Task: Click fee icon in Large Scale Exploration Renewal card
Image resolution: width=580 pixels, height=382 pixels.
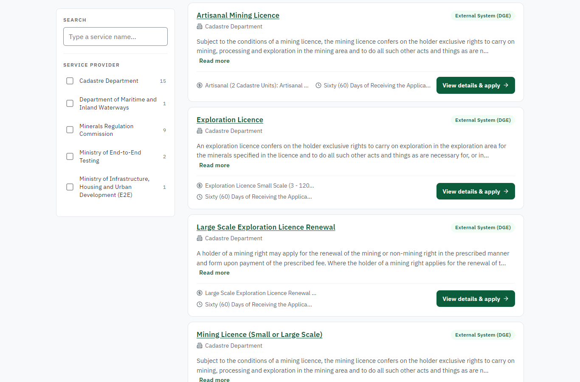Action: click(200, 293)
